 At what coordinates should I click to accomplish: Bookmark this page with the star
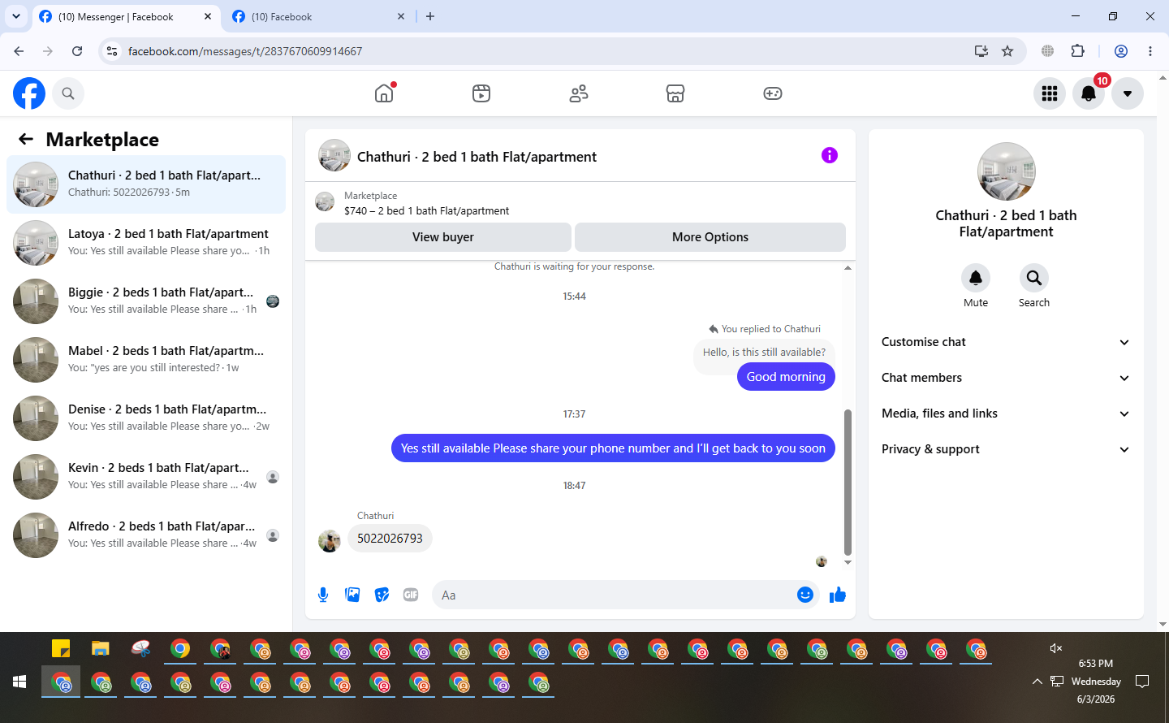click(x=1007, y=51)
